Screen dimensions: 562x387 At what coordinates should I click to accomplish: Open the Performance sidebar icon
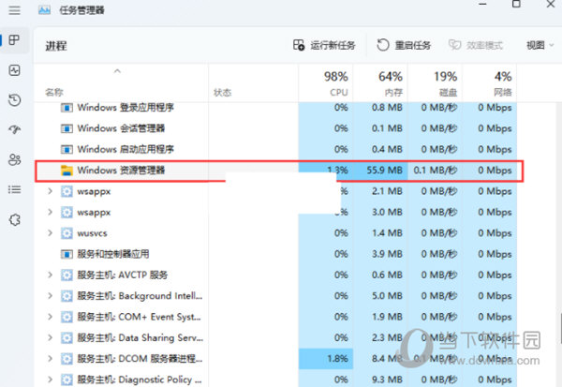[14, 70]
